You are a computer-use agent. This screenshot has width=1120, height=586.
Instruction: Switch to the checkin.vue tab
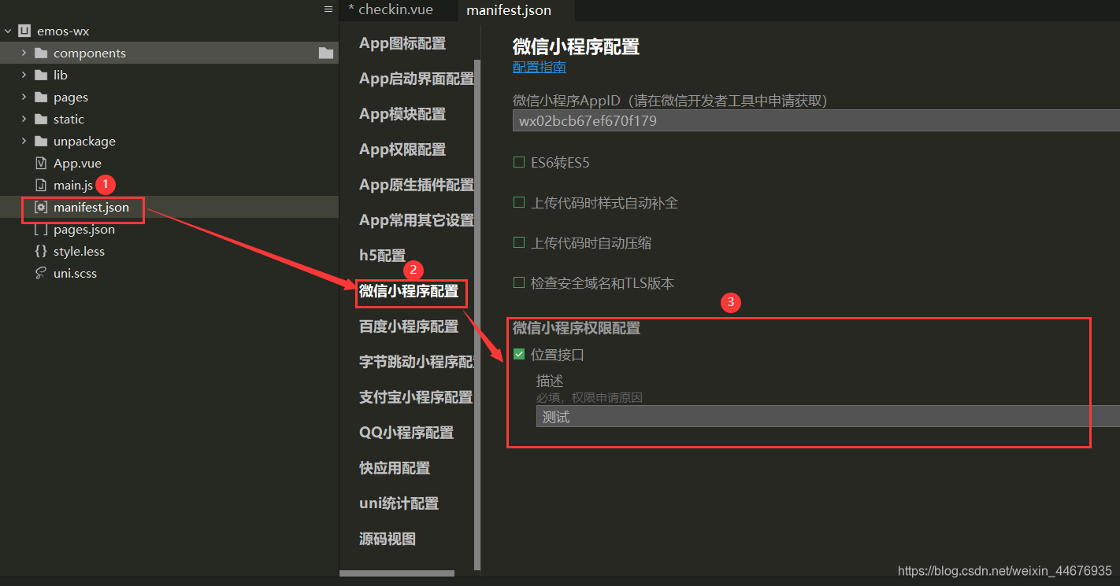tap(398, 10)
